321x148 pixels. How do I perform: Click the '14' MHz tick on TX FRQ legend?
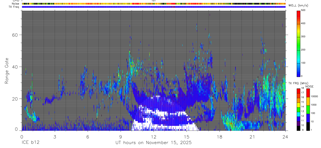tap(302, 106)
